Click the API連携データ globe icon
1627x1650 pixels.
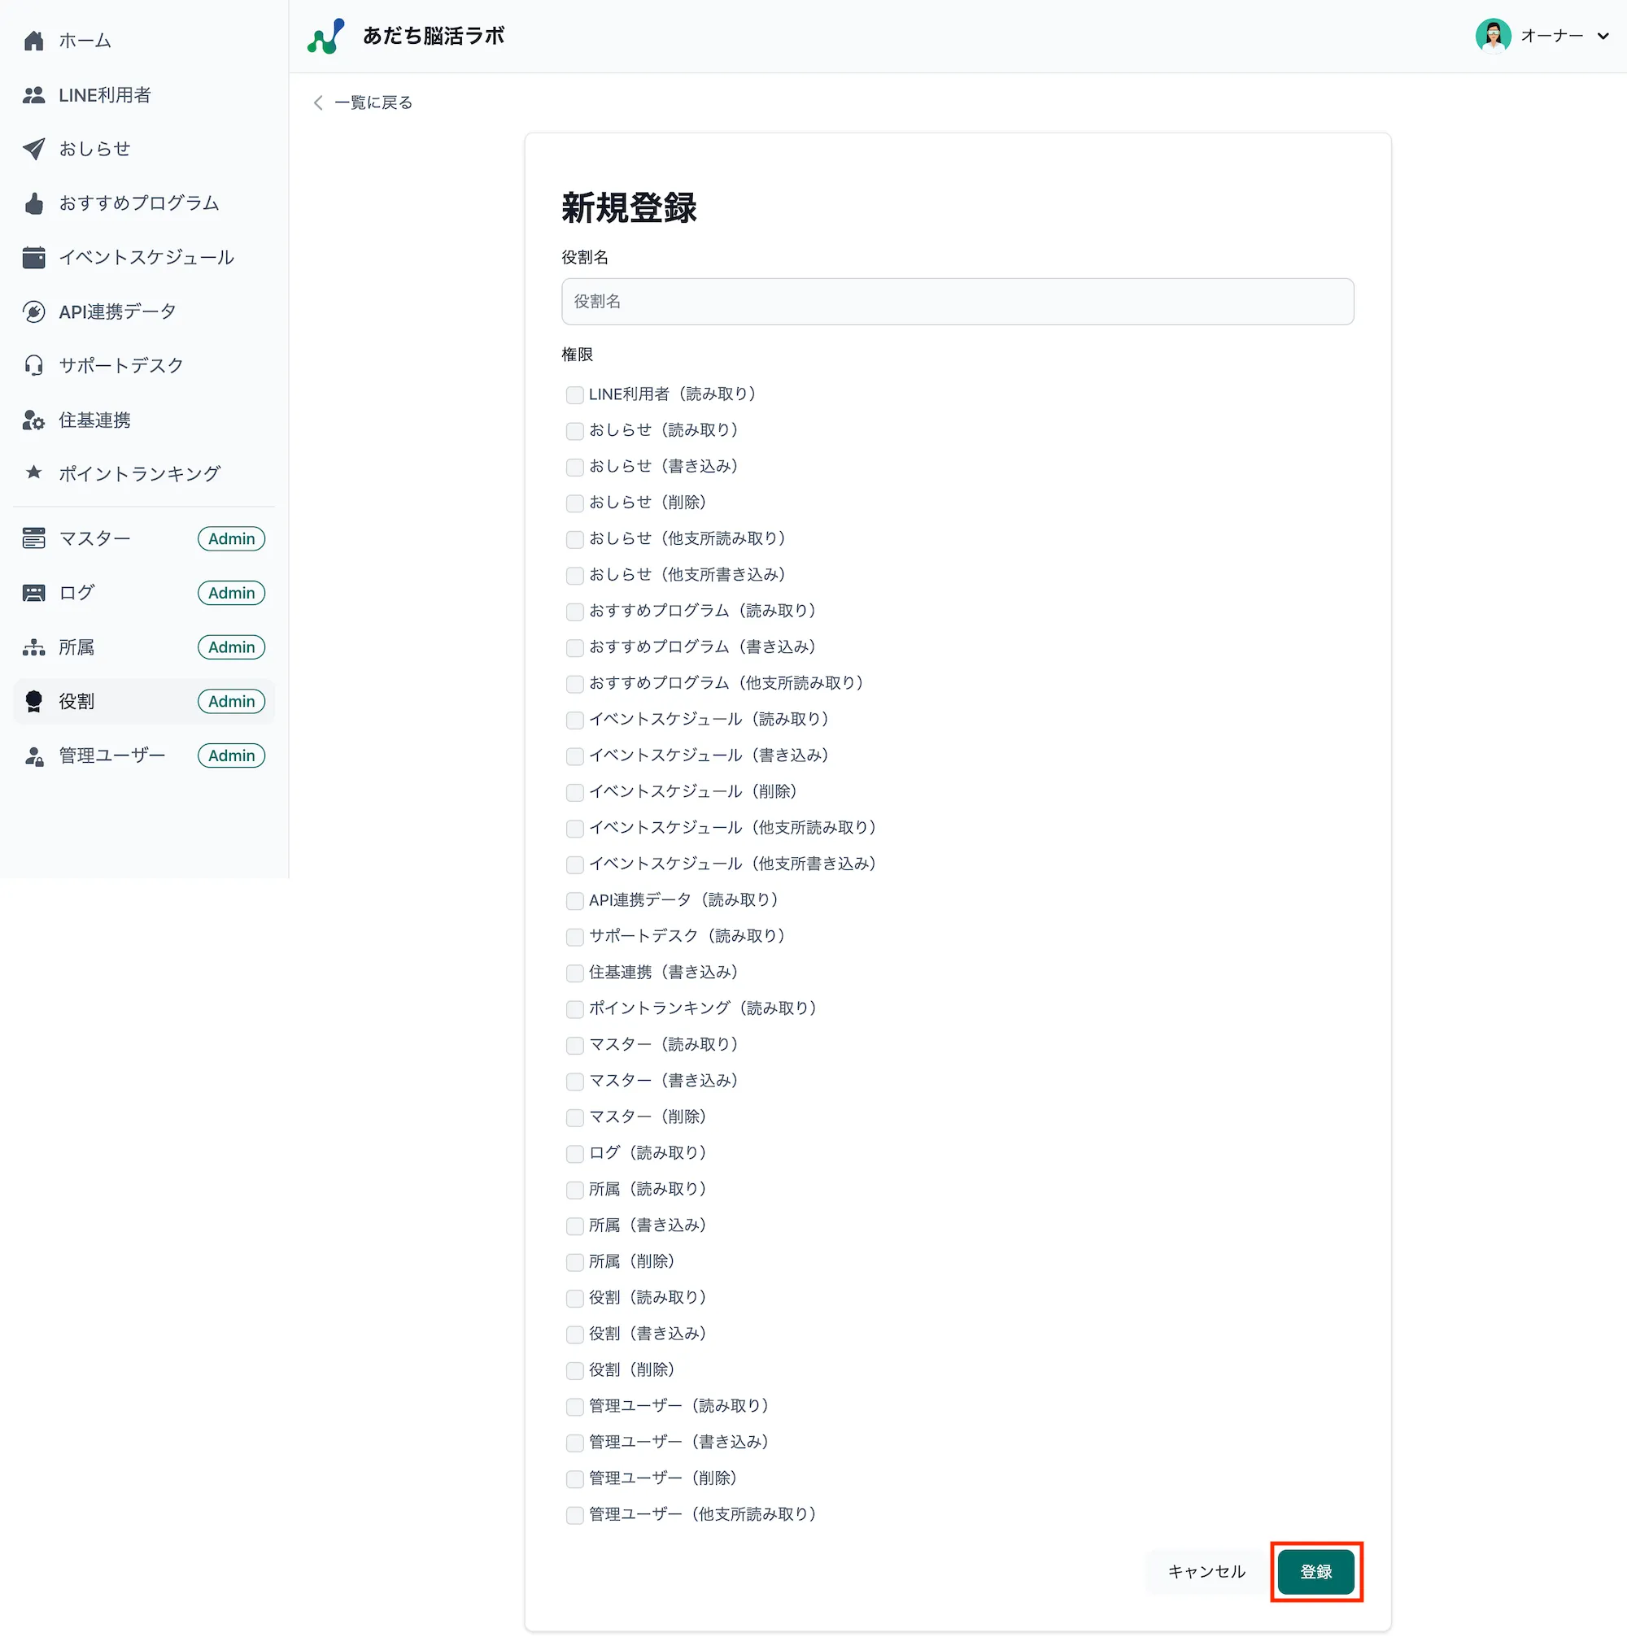(33, 311)
